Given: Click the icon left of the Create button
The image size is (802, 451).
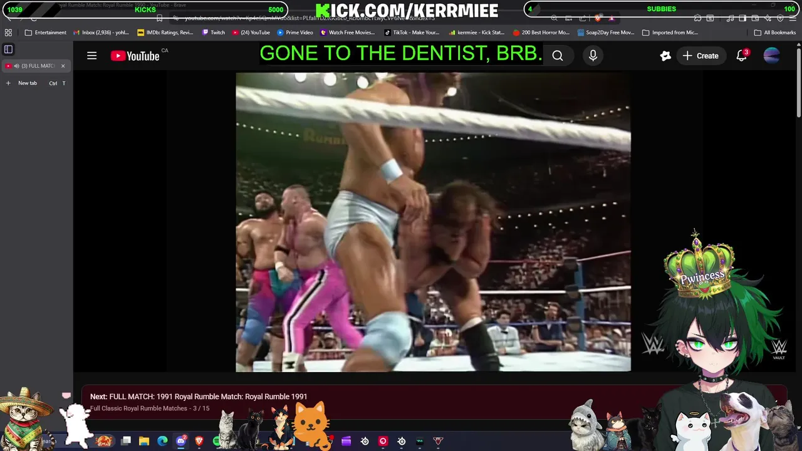Looking at the screenshot, I should click(665, 56).
